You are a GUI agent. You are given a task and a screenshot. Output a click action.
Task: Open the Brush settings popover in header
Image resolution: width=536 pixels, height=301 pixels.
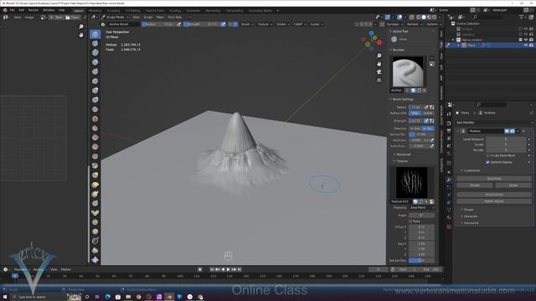pyautogui.click(x=247, y=24)
